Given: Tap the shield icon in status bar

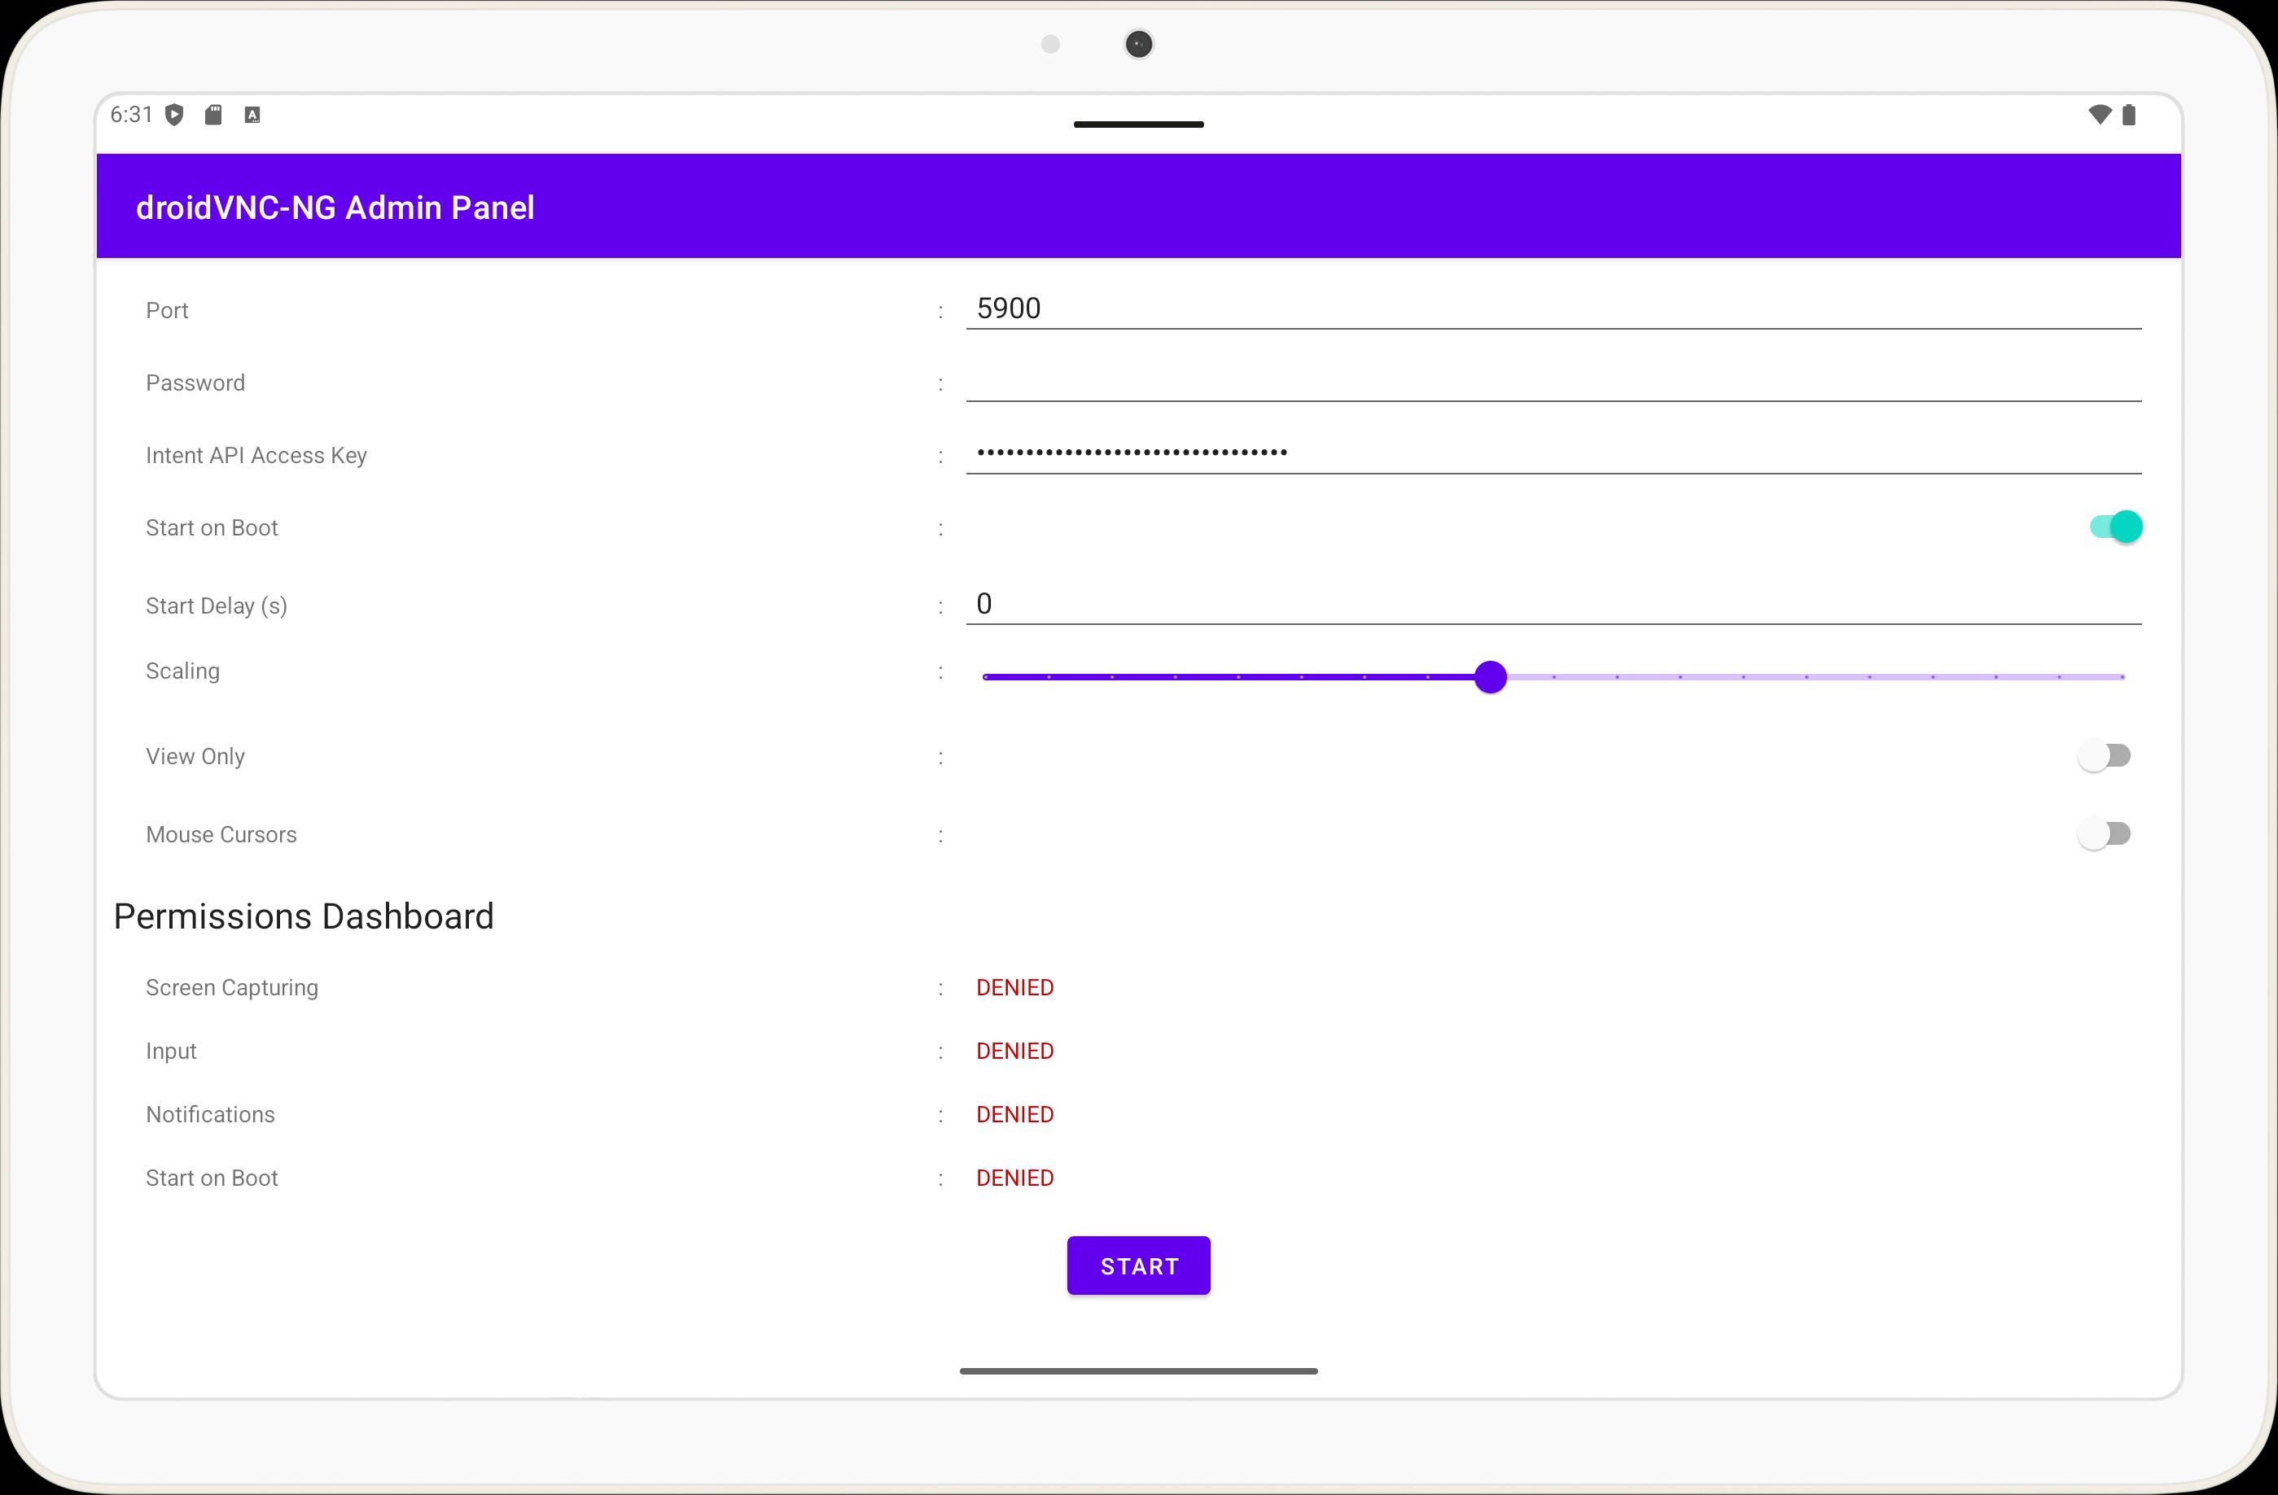Looking at the screenshot, I should [174, 115].
